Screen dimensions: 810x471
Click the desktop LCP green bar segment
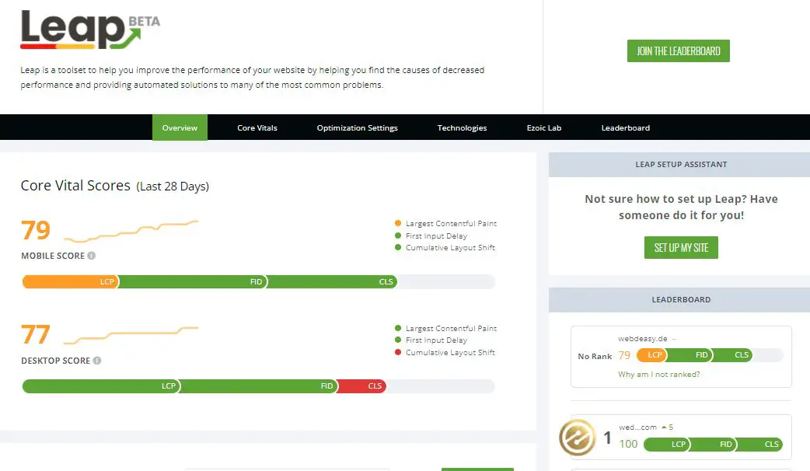[x=101, y=386]
